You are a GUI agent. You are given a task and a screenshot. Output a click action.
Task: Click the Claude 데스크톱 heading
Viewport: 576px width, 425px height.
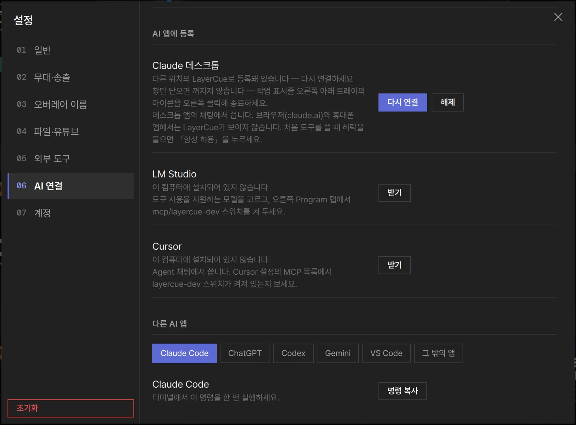[x=186, y=66]
